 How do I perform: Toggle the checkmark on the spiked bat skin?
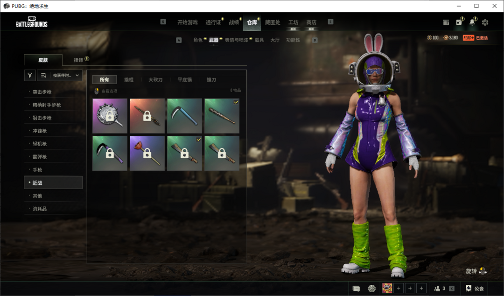(x=236, y=102)
